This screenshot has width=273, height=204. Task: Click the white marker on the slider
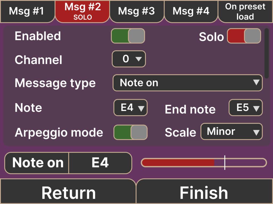click(225, 163)
